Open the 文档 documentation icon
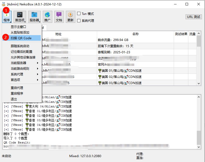The image size is (205, 162). [59, 17]
